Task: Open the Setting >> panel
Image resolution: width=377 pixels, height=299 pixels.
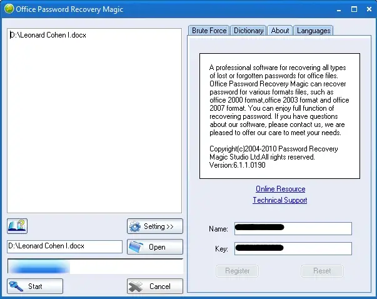Action: (x=155, y=226)
